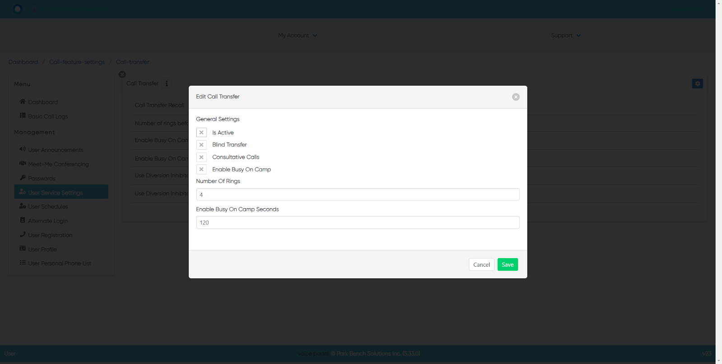This screenshot has height=364, width=722.
Task: Click the speaker icon beside User Announcements
Action: 23,149
